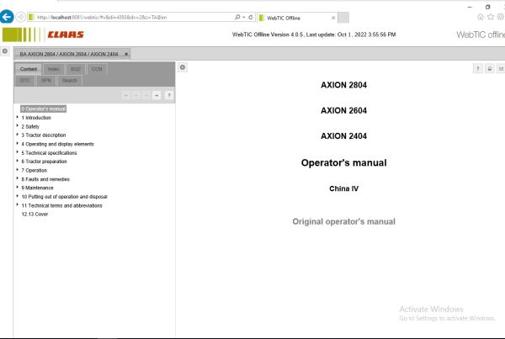Image resolution: width=505 pixels, height=339 pixels.
Task: Click the print icon in document toolbar
Action: (x=490, y=69)
